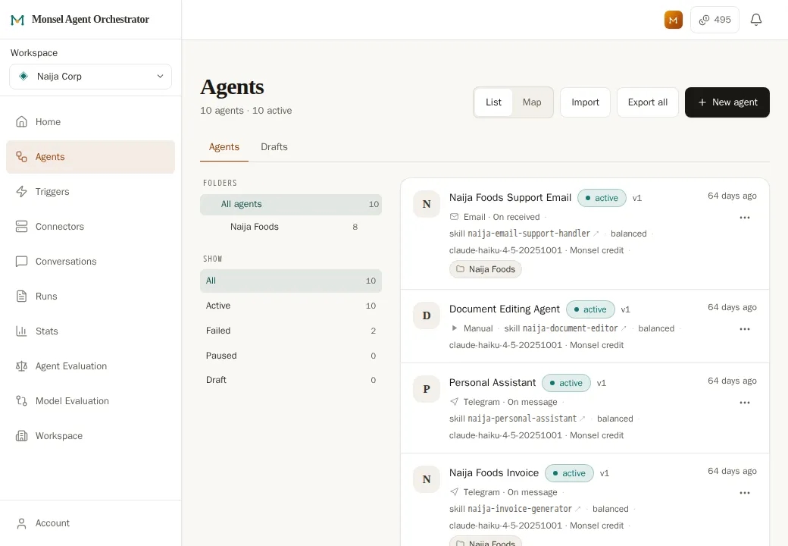
Task: Switch to Map view
Action: tap(532, 102)
